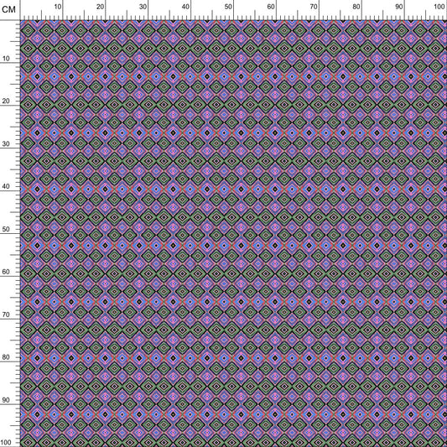Select the 100 mark on horizontal ruler

pos(439,7)
